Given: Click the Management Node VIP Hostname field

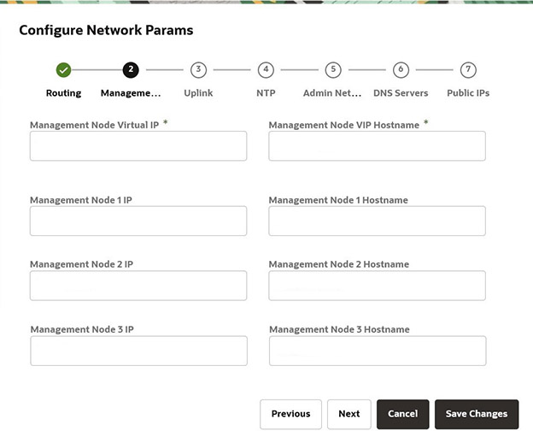Looking at the screenshot, I should point(377,146).
